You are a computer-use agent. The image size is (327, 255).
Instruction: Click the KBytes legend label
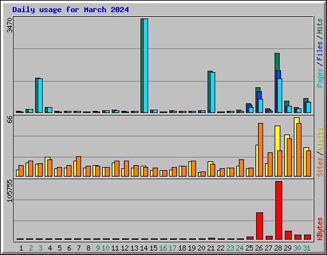point(320,229)
